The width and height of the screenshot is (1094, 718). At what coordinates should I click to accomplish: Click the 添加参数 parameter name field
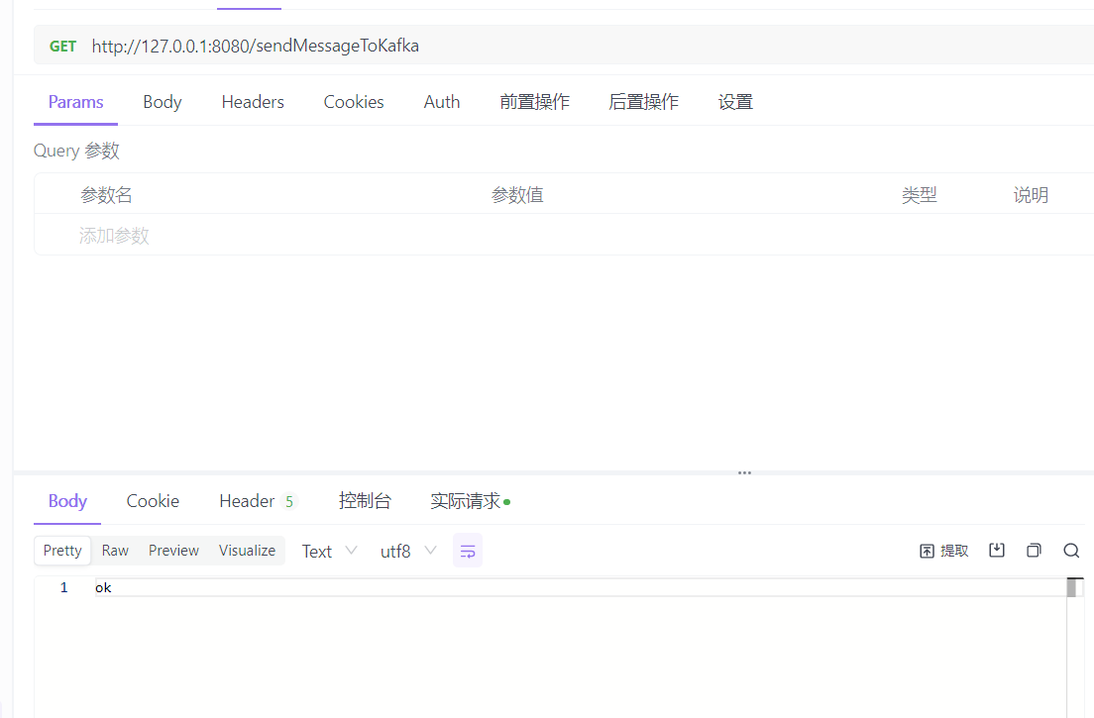pyautogui.click(x=114, y=236)
